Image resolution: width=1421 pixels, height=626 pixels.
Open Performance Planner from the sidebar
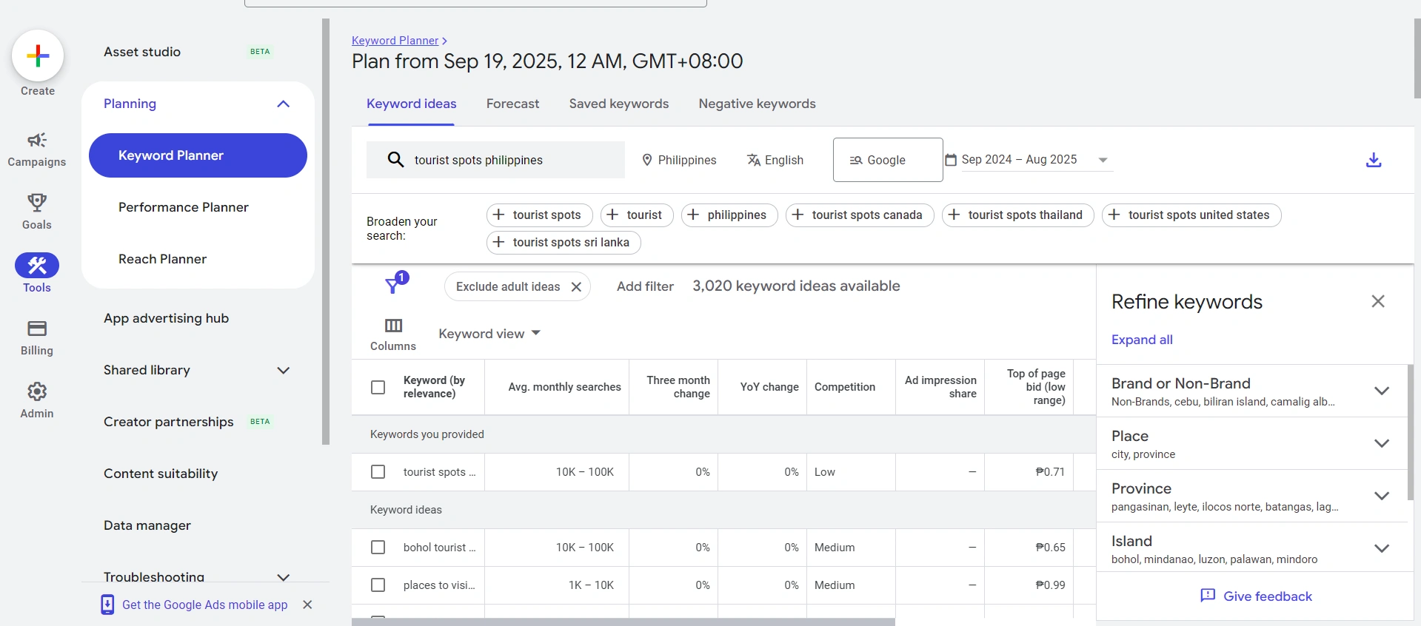coord(183,207)
